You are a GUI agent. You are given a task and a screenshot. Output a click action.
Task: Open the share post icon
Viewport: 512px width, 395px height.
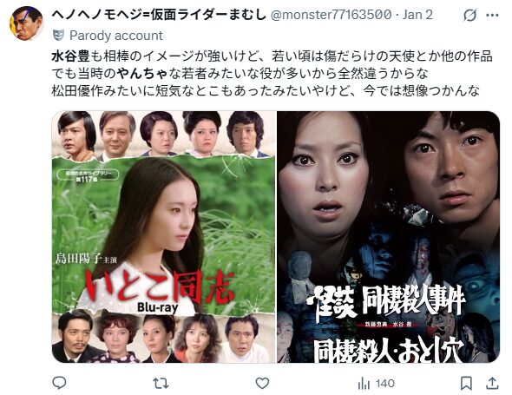(492, 383)
